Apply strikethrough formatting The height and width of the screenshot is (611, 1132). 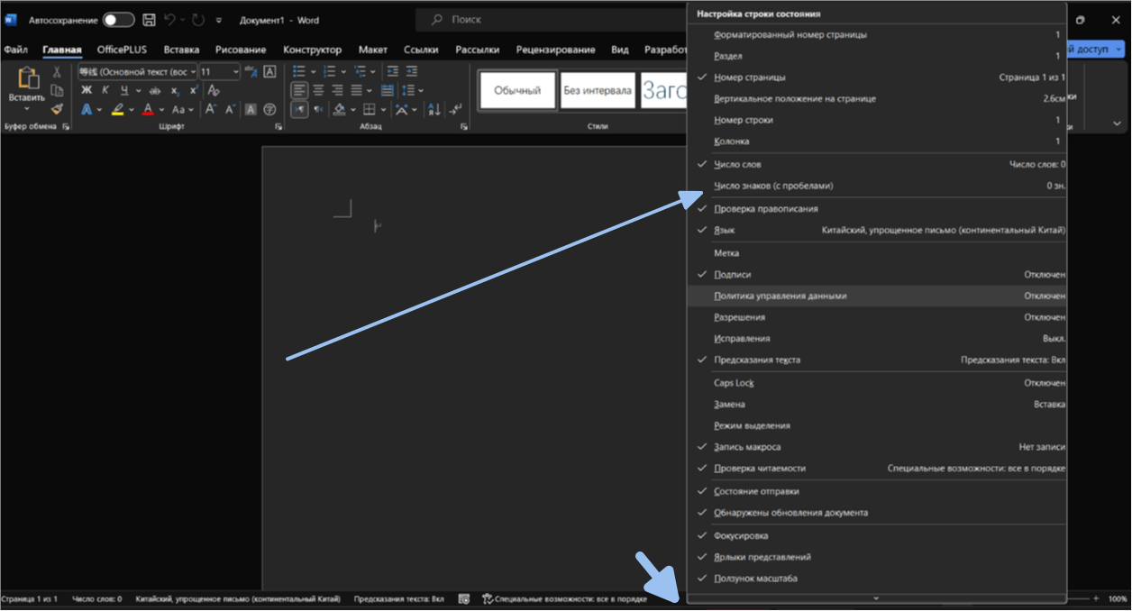[x=154, y=90]
